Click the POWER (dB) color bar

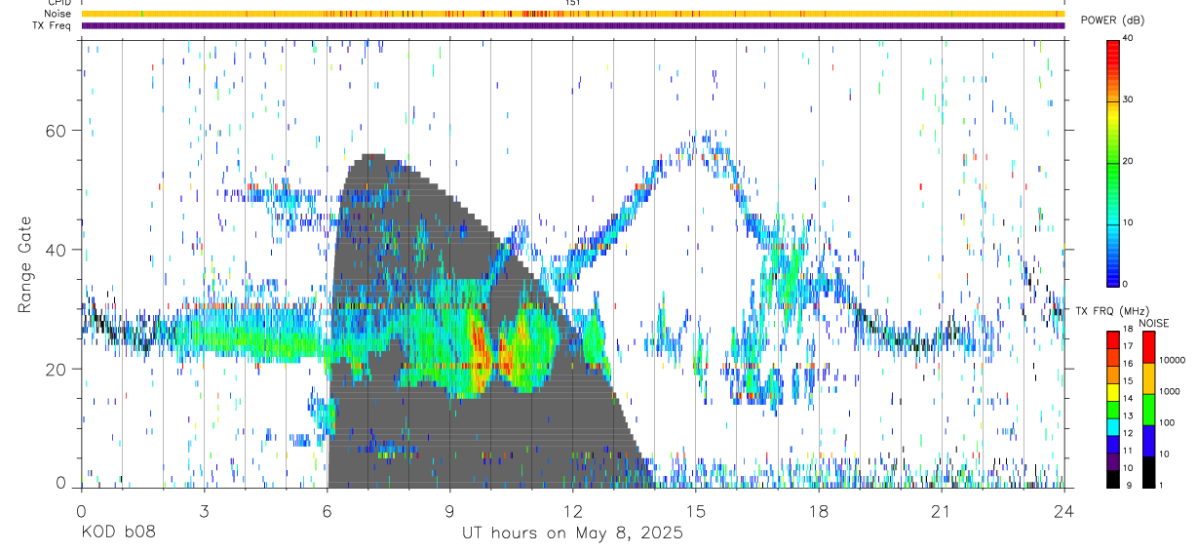(x=1112, y=162)
